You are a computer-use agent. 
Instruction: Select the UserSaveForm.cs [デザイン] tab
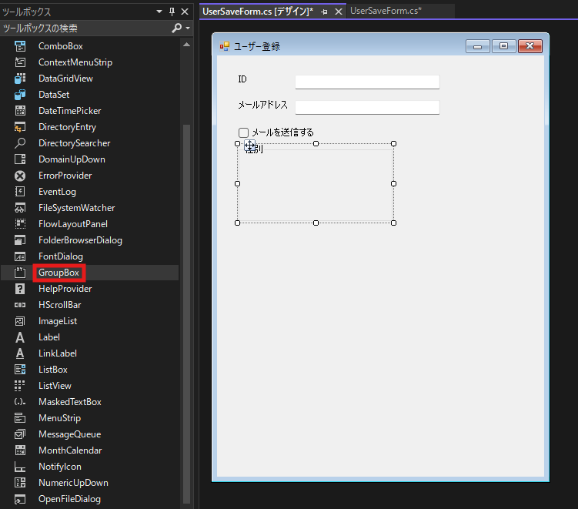[258, 12]
